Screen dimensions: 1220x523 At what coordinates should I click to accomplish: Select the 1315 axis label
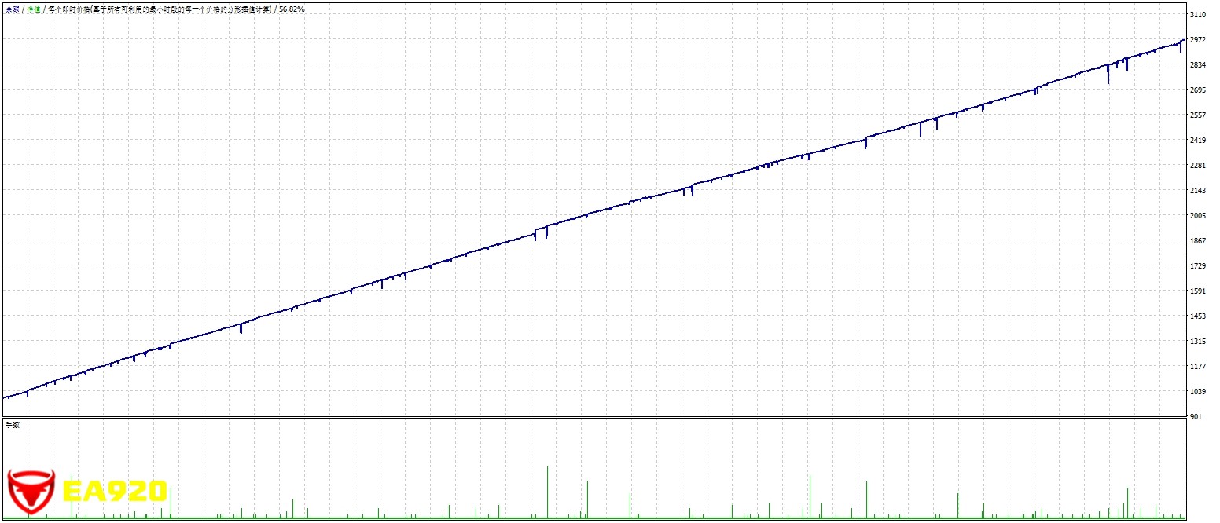coord(1199,342)
